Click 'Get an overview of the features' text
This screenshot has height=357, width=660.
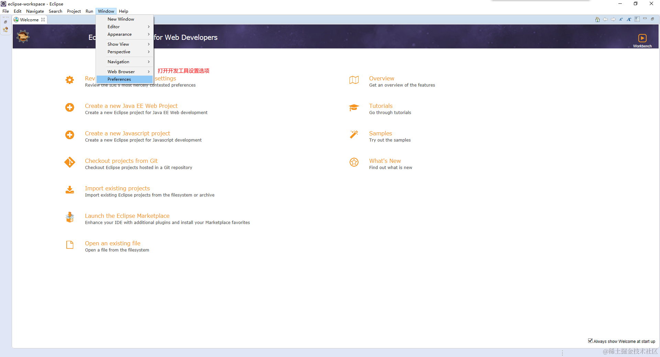click(402, 85)
